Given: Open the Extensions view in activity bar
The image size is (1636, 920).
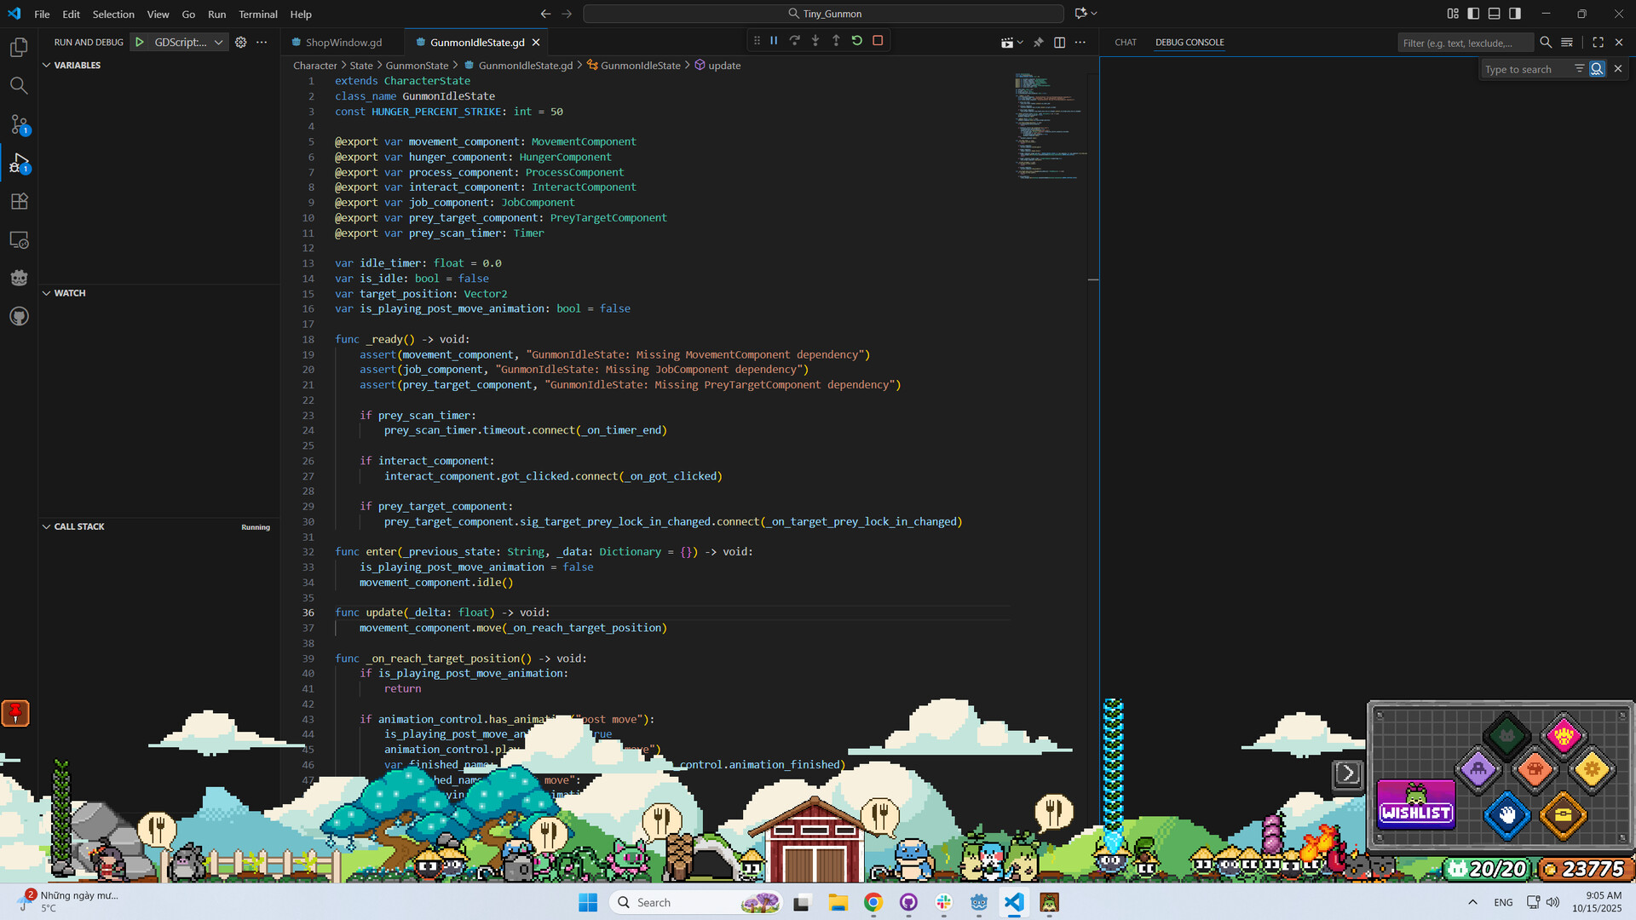Looking at the screenshot, I should pos(19,202).
